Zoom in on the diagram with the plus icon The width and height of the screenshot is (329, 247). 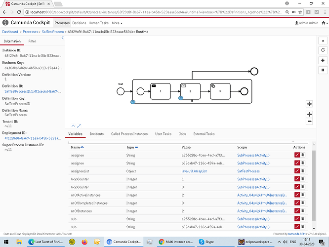click(x=309, y=114)
